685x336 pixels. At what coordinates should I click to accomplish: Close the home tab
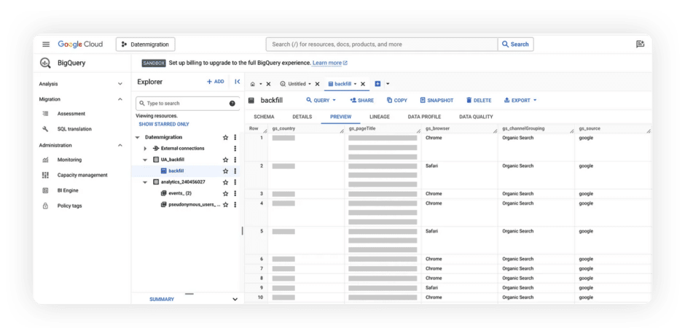pos(268,84)
